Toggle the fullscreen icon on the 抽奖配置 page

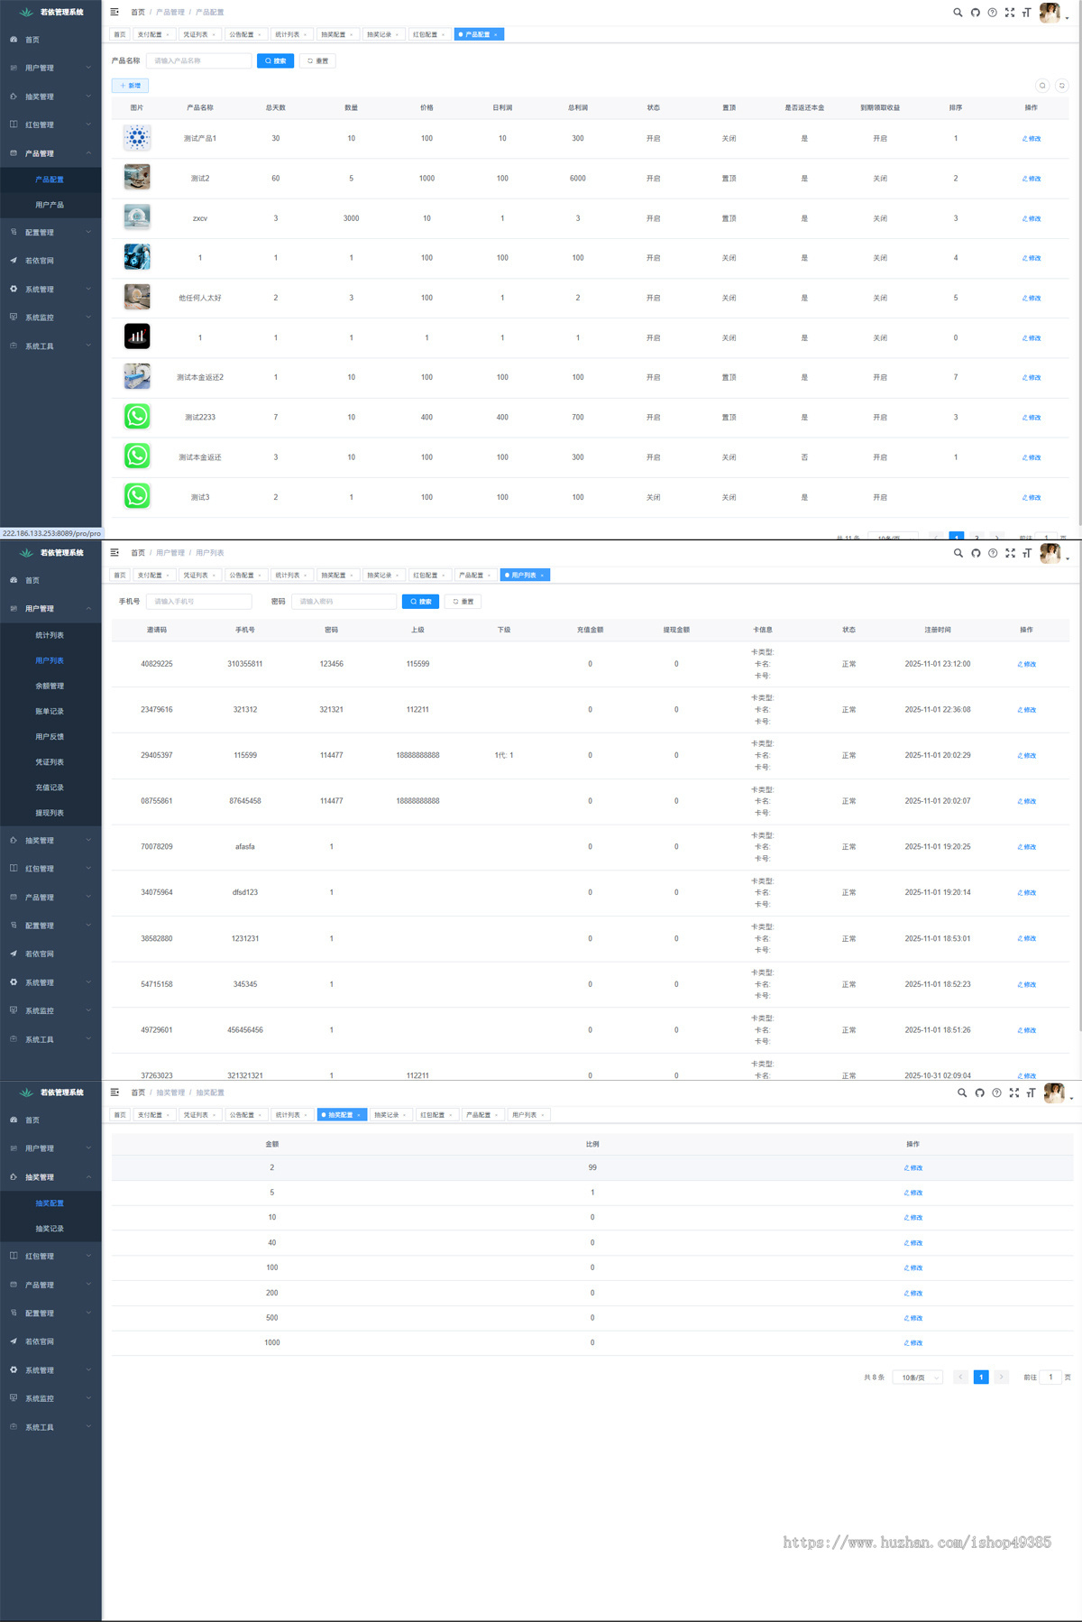point(1013,1092)
